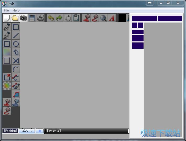Click the camera capture icon
The width and height of the screenshot is (186, 141).
point(23,18)
